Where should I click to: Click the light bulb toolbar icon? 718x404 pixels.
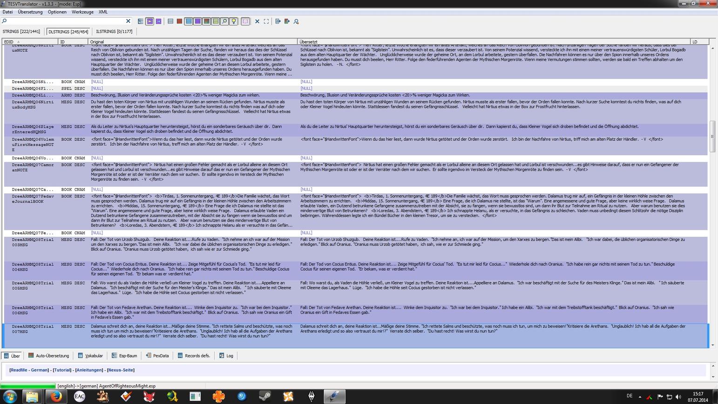tap(234, 21)
